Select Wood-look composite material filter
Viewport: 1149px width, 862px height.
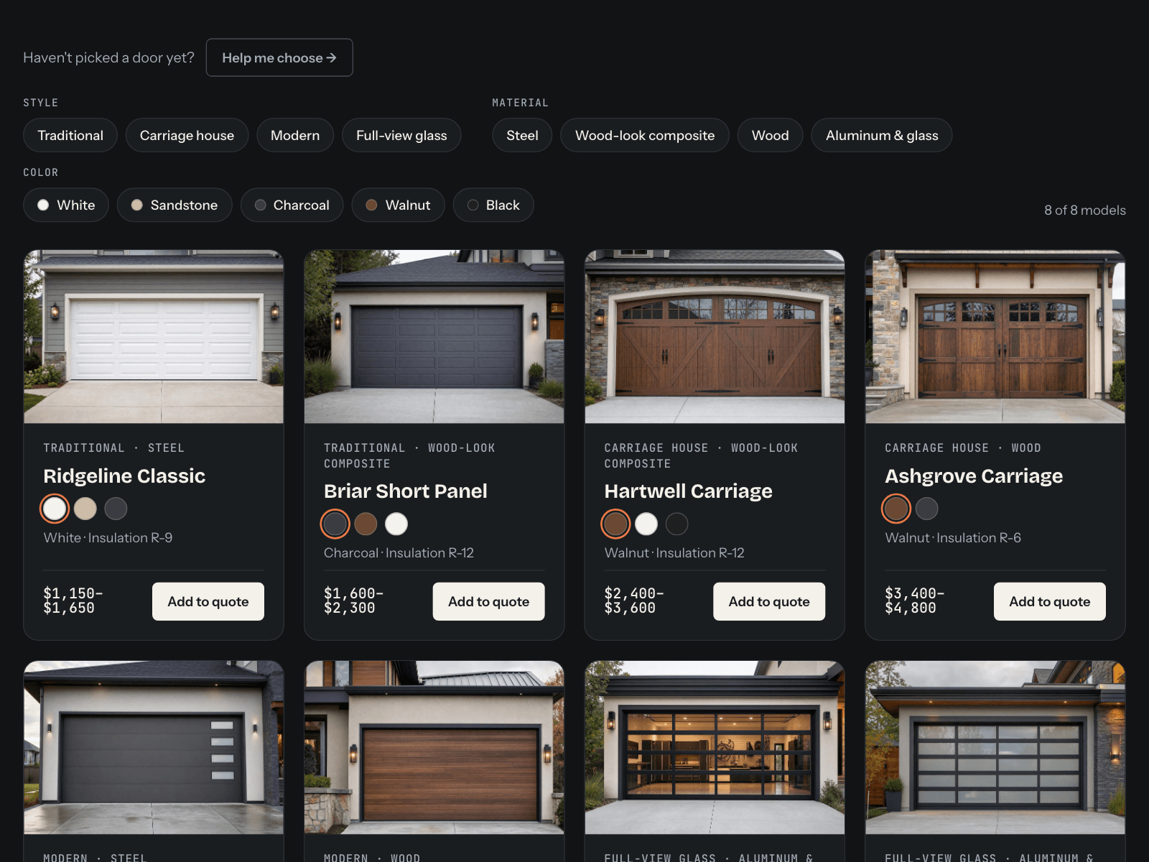[645, 135]
